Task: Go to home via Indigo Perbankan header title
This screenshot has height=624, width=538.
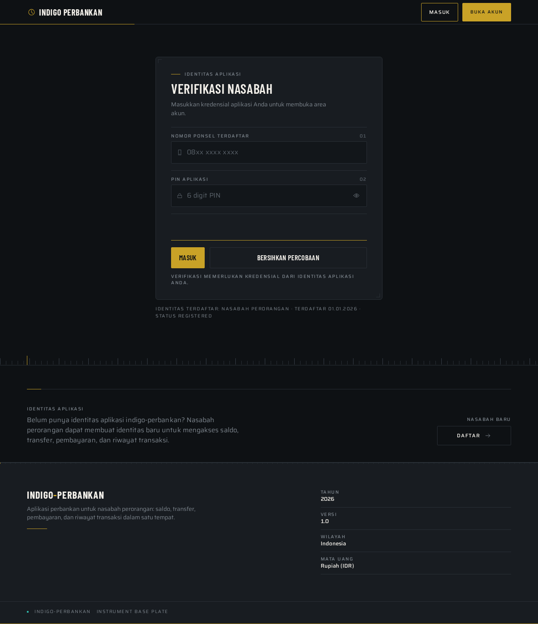Action: coord(71,12)
